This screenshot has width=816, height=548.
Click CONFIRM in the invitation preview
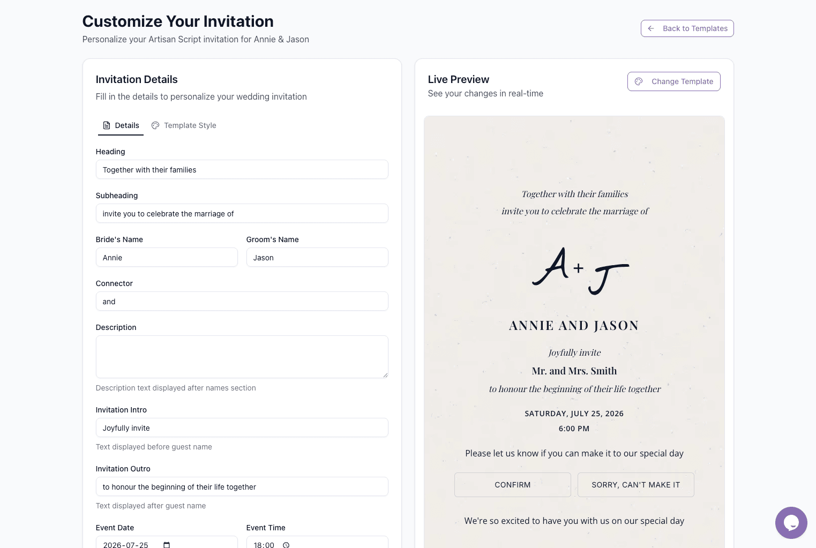[512, 485]
